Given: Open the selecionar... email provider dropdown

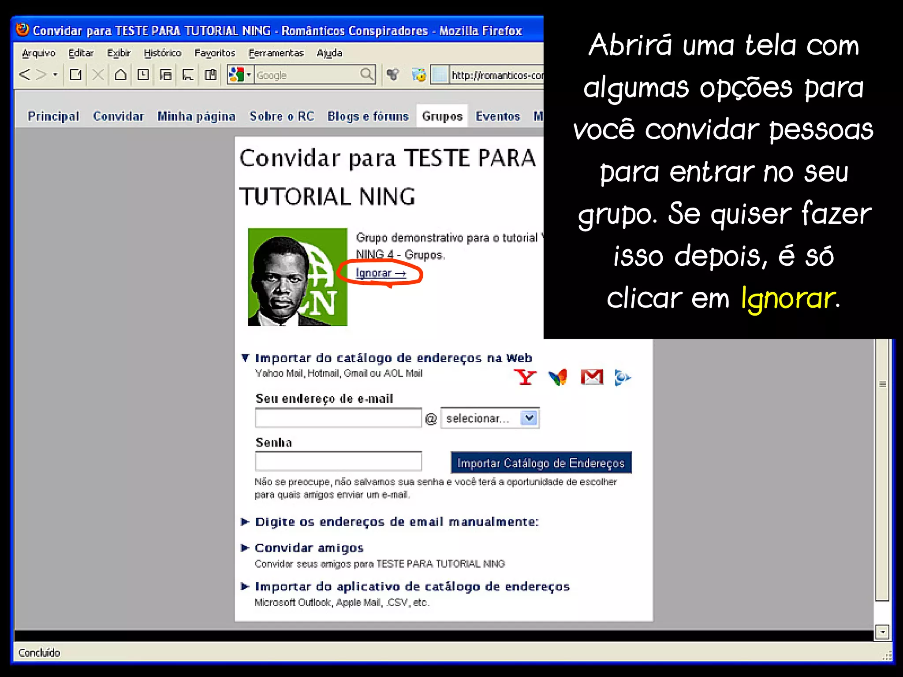Looking at the screenshot, I should click(x=490, y=418).
